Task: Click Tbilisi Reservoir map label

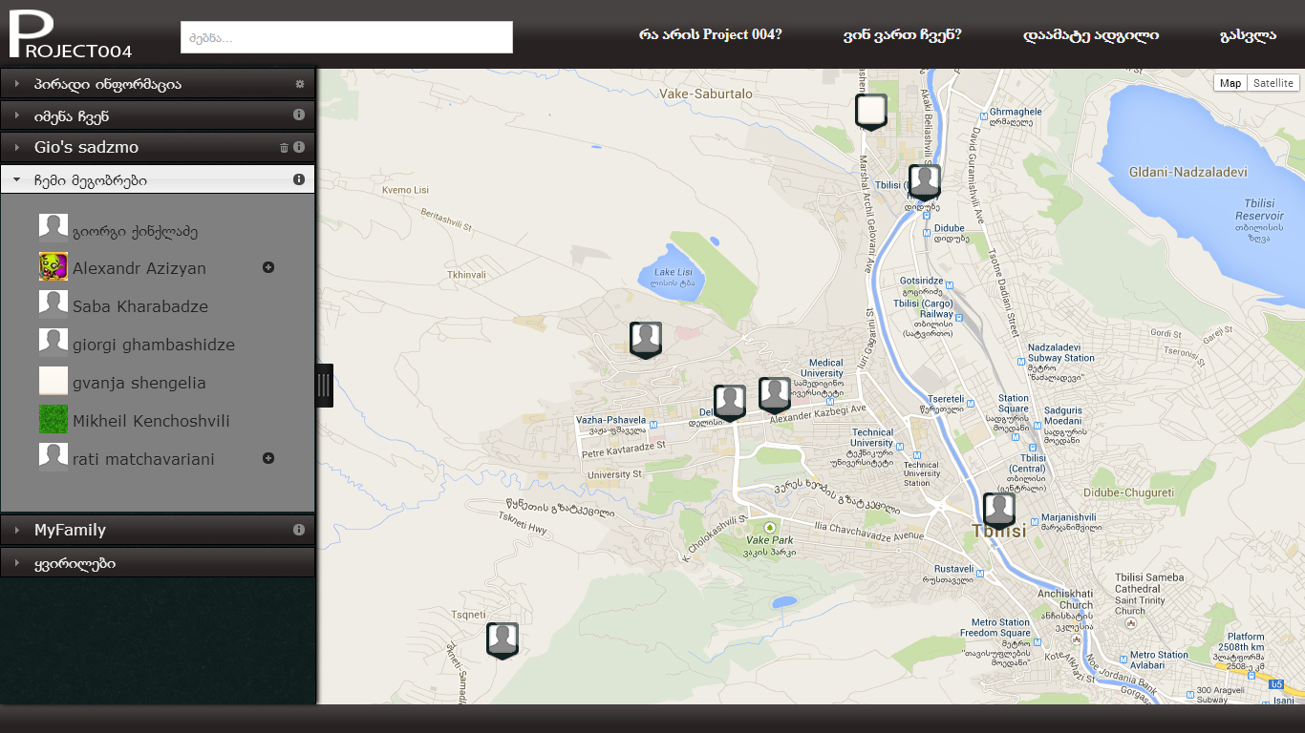Action: coord(1258,221)
